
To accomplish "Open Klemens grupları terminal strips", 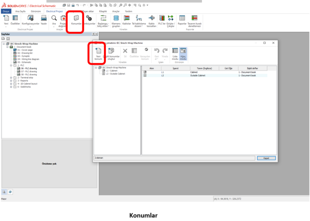I will coord(115,20).
